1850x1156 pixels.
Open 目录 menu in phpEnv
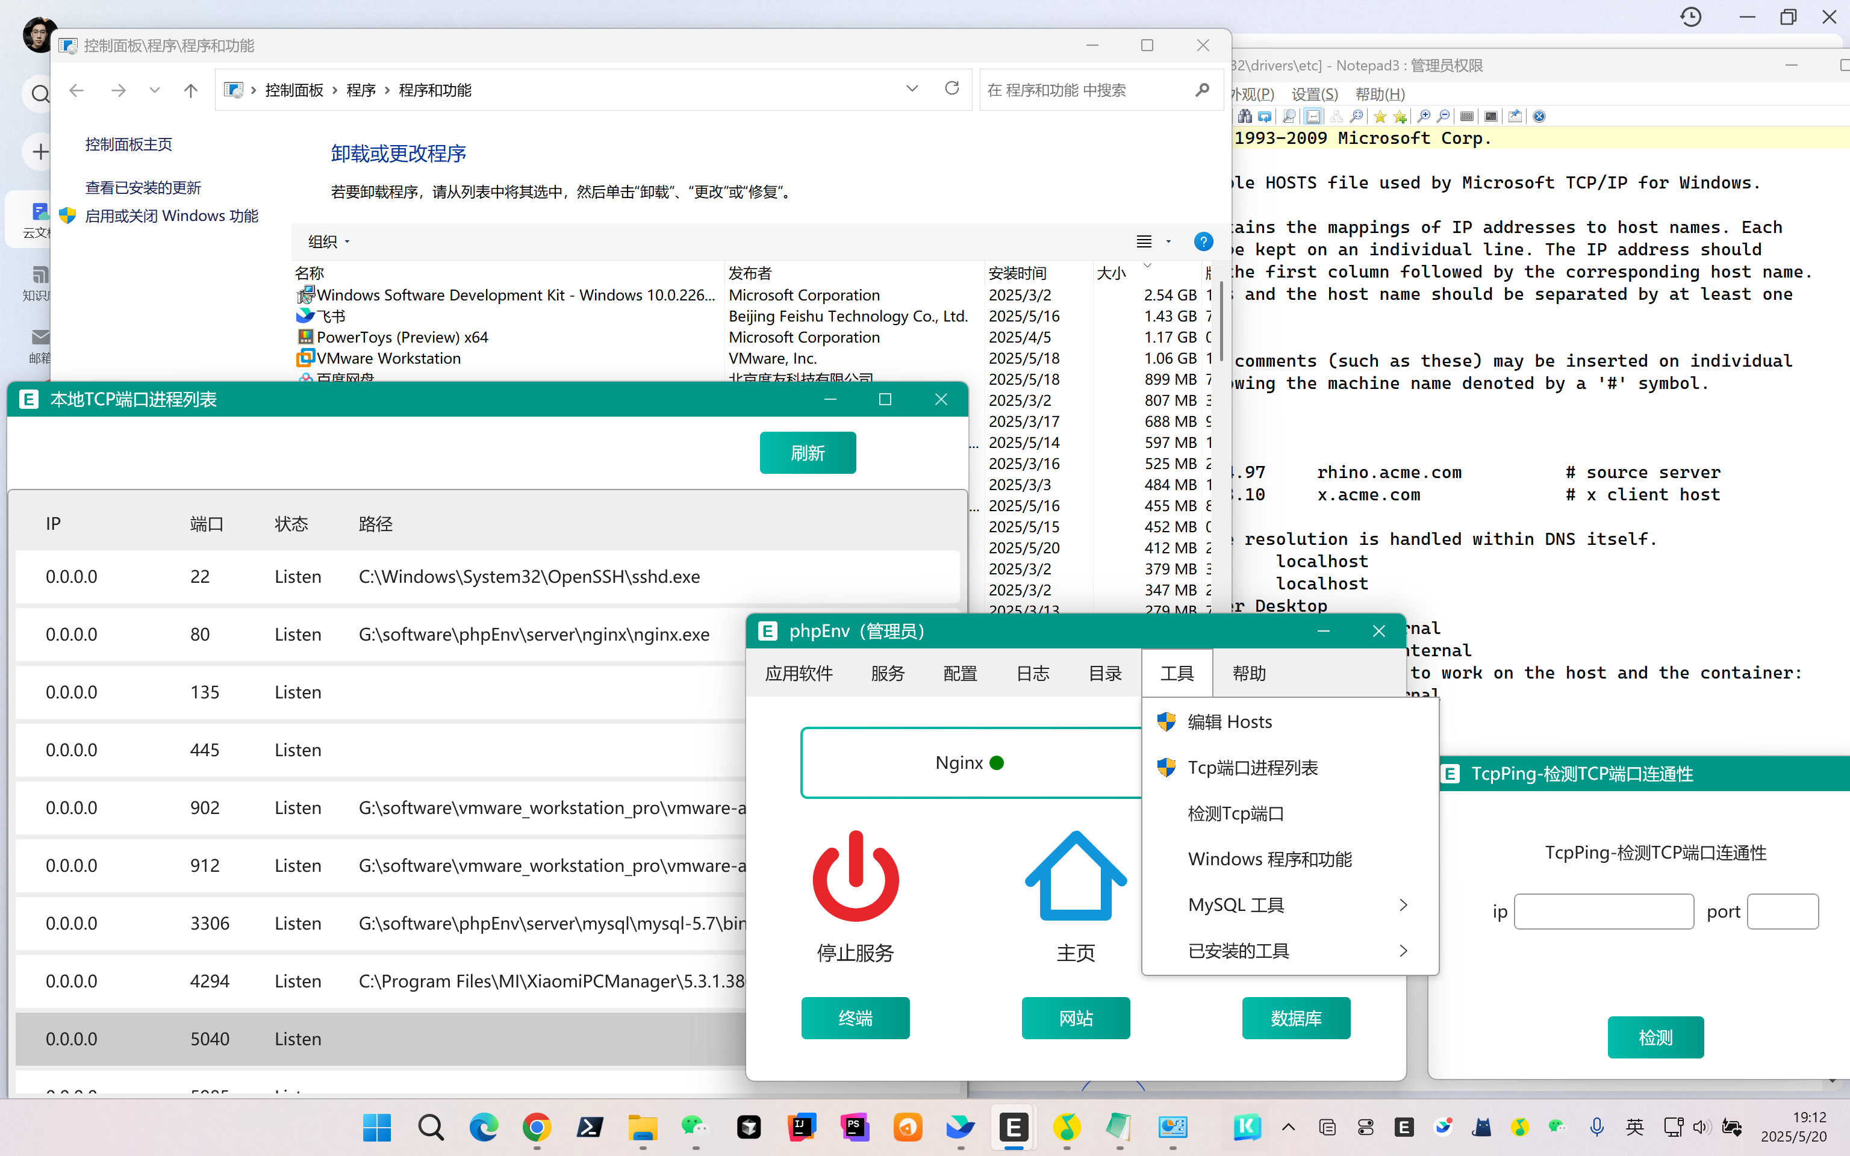[1104, 674]
